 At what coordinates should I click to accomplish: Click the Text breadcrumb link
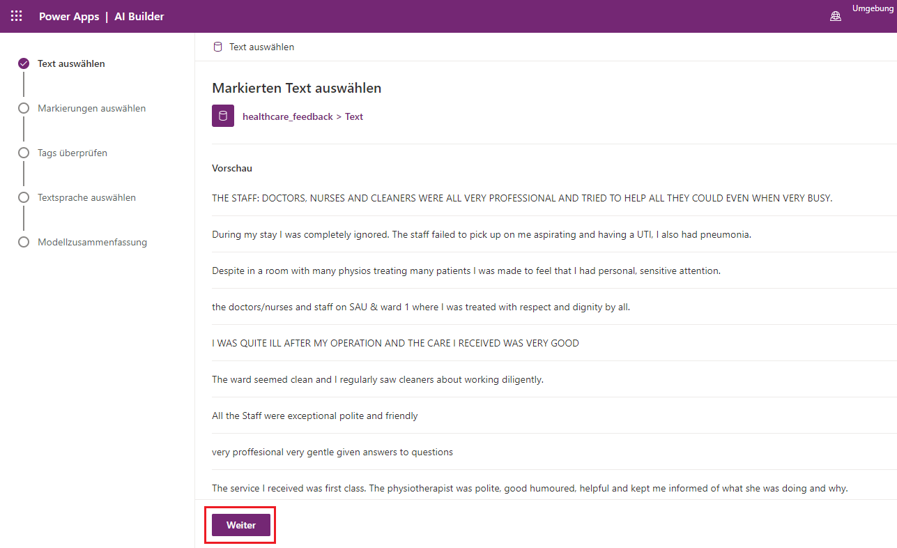(354, 116)
